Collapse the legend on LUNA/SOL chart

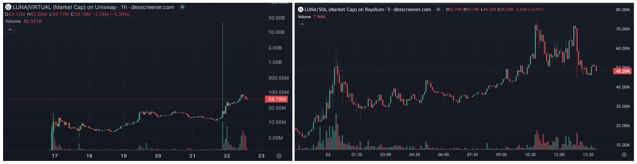point(302,24)
